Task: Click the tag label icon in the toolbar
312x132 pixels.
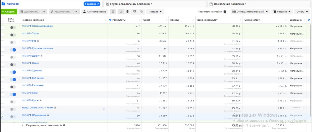Action: [142, 12]
